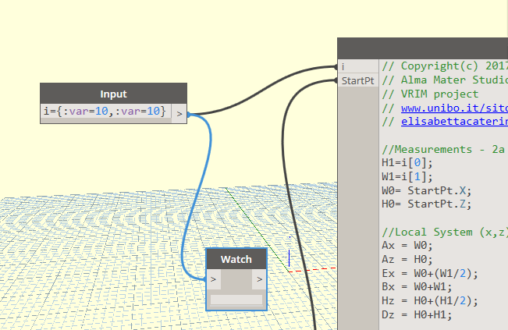Click the Input node output port arrow

coord(179,113)
